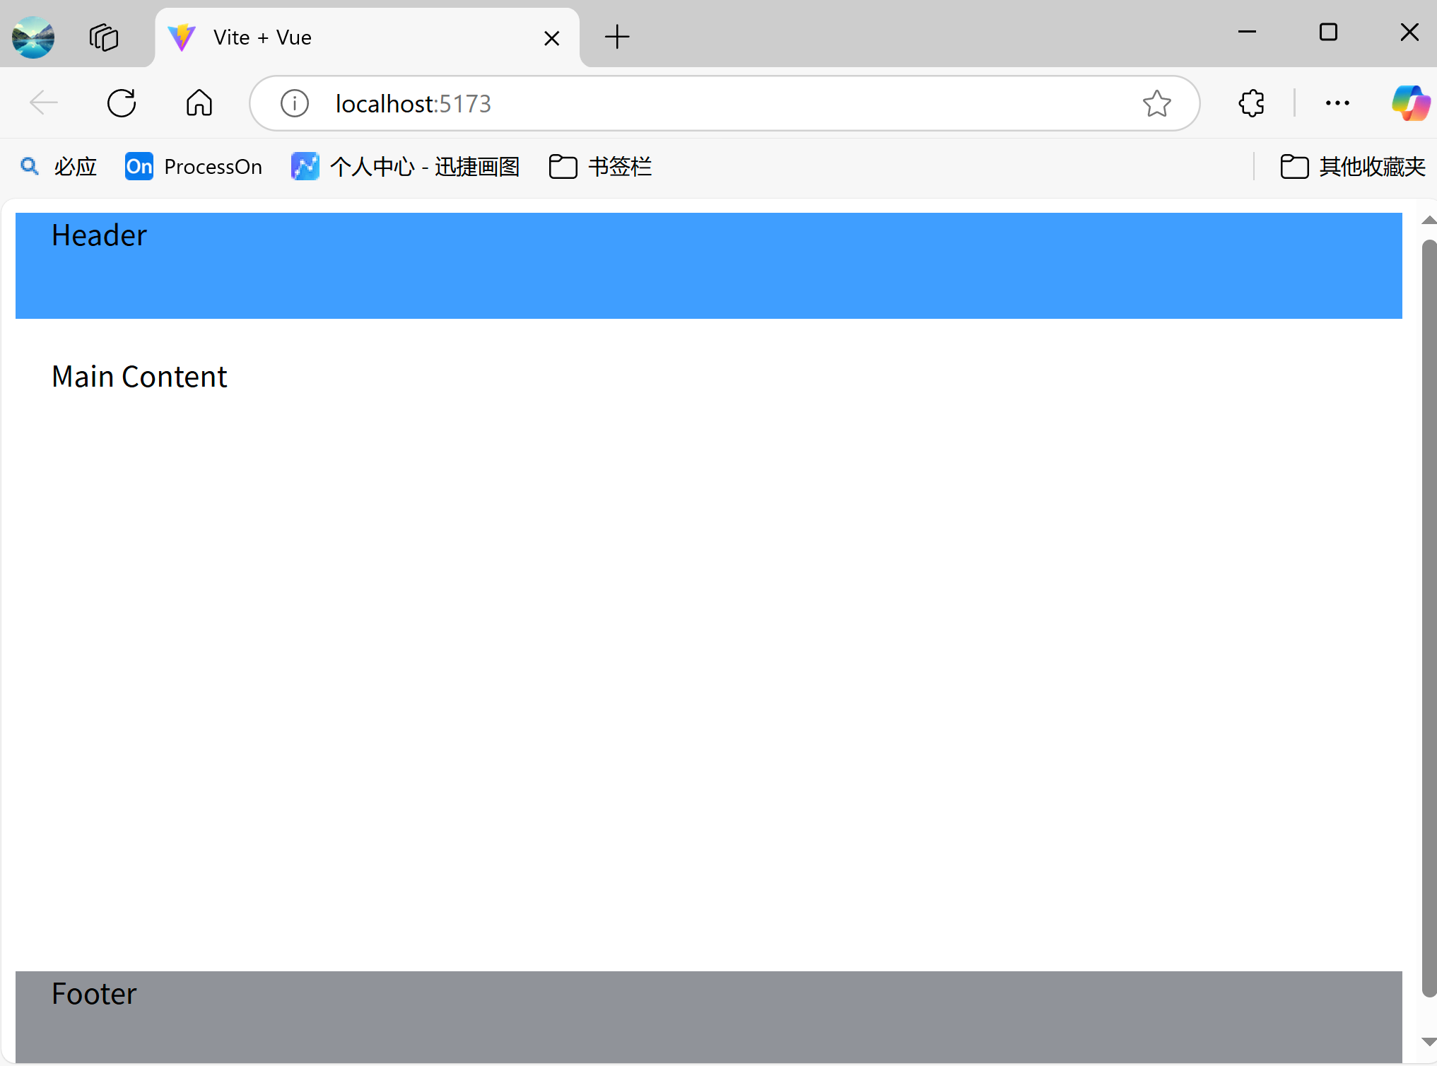Image resolution: width=1437 pixels, height=1066 pixels.
Task: Click the scrollbar down arrow
Action: click(x=1429, y=1042)
